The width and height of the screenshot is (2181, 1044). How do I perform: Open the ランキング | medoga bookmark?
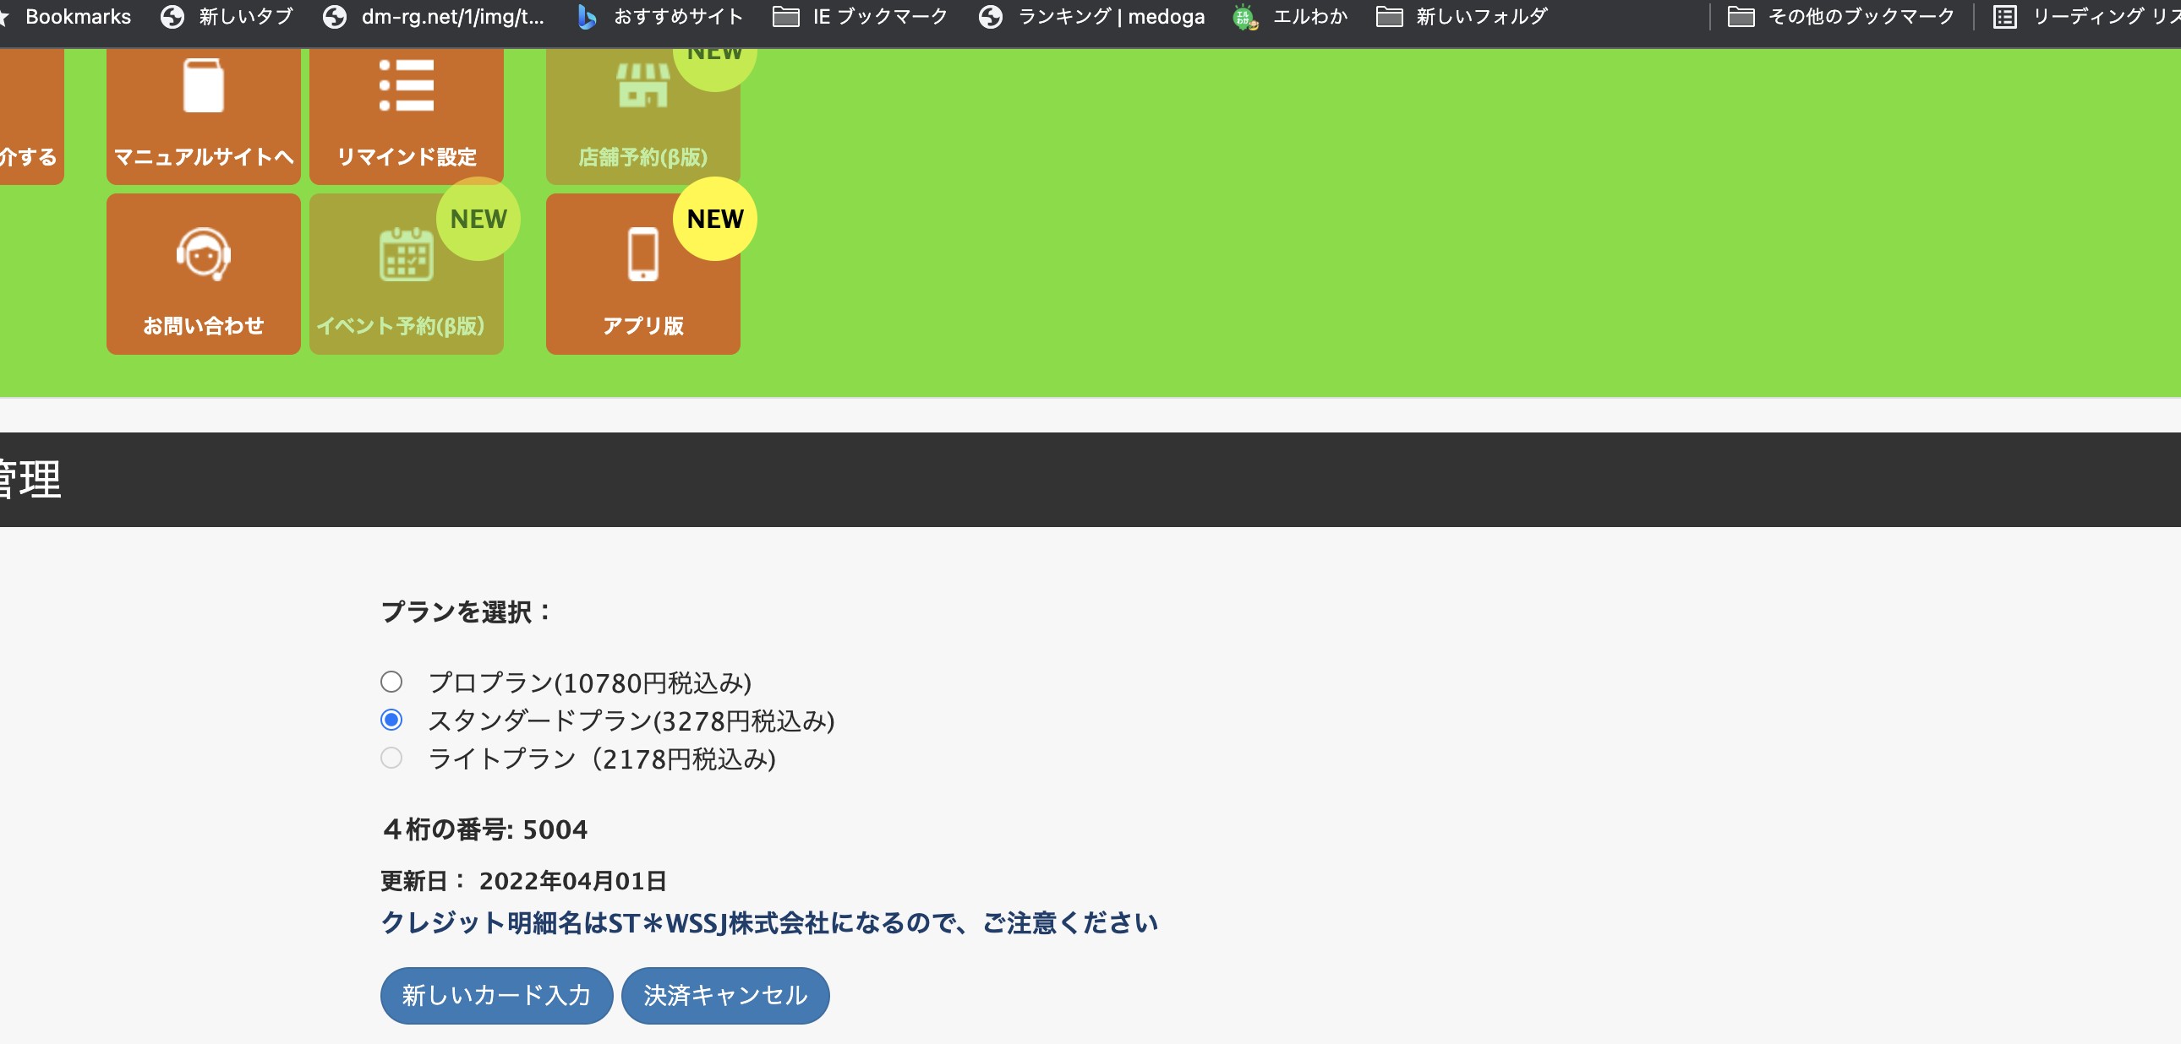pos(1091,17)
